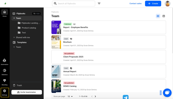Click public globe icon on Annual Report
Screen dimensions: 173x99
tap(71, 68)
